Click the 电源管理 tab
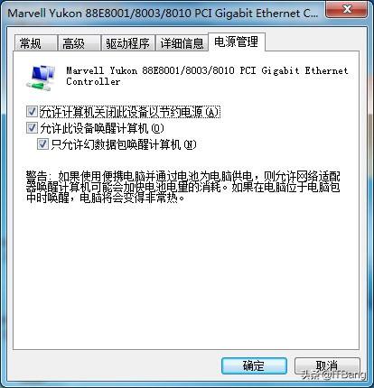Viewport: 374px width, 388px height. (x=237, y=42)
